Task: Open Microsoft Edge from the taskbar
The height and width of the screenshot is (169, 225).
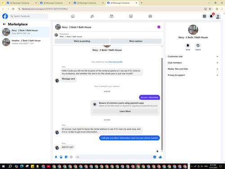Action: (x=22, y=166)
